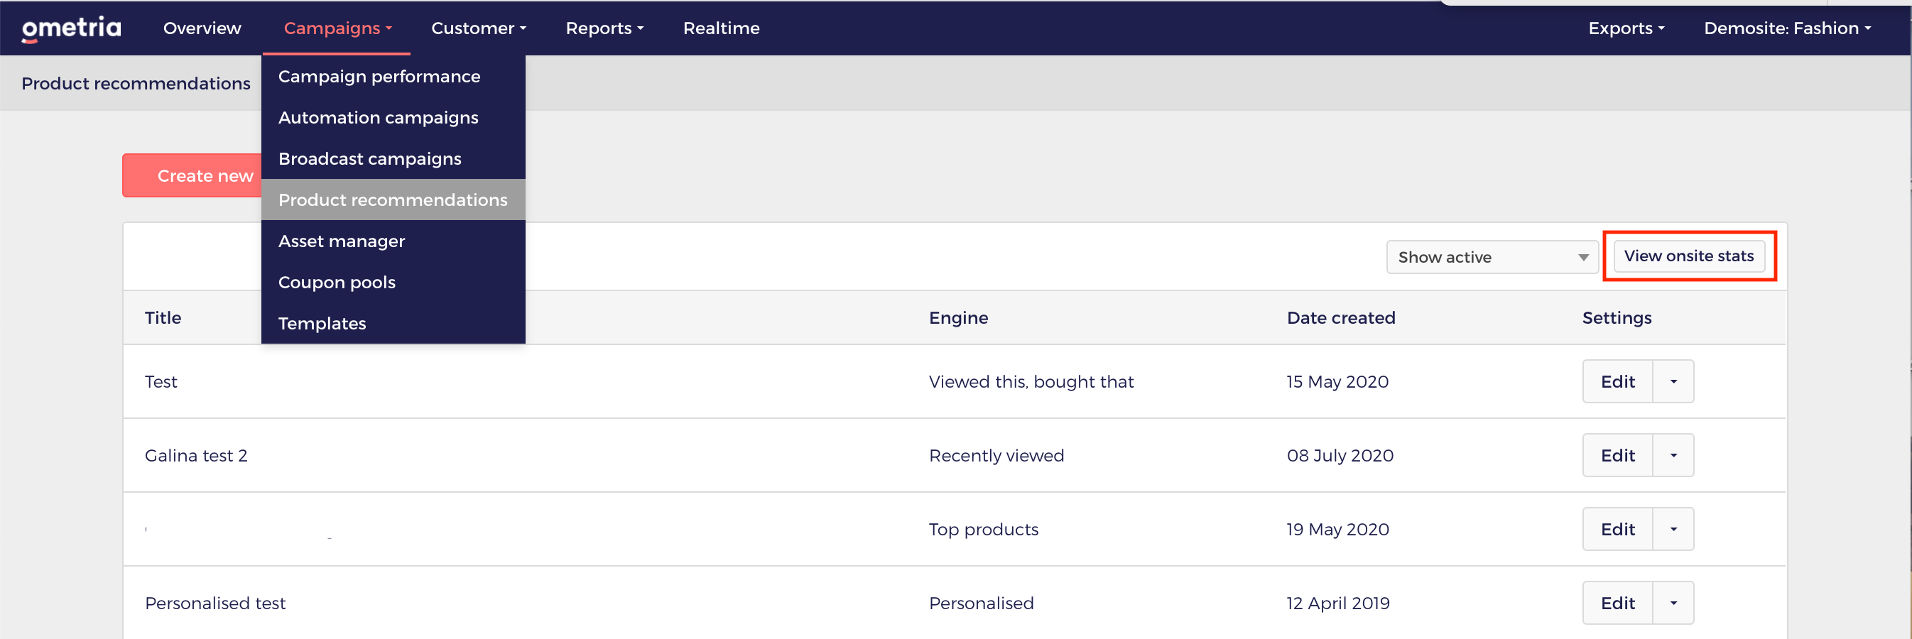The height and width of the screenshot is (639, 1912).
Task: Click the Top products engine cell
Action: coord(984,529)
